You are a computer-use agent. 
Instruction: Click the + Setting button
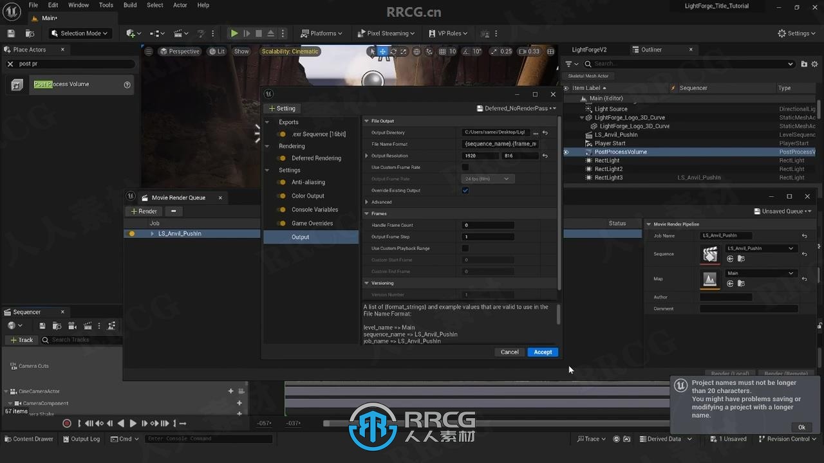point(282,108)
